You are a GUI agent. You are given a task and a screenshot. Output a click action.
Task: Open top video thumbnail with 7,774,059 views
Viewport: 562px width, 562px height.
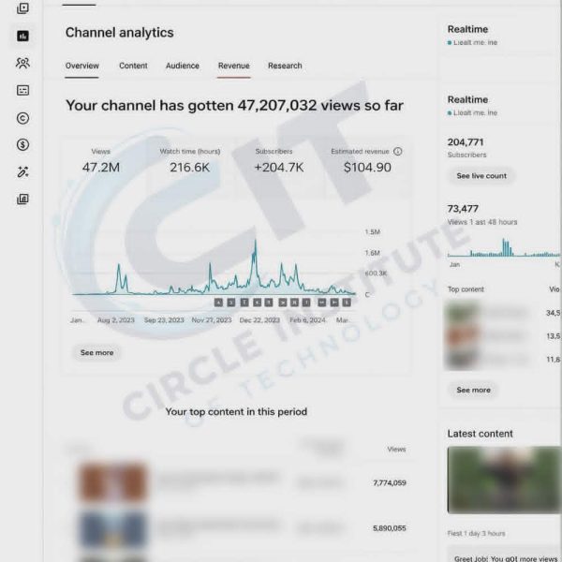(x=113, y=482)
